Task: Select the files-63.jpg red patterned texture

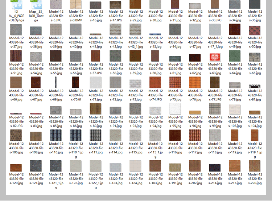Action: 215,57
